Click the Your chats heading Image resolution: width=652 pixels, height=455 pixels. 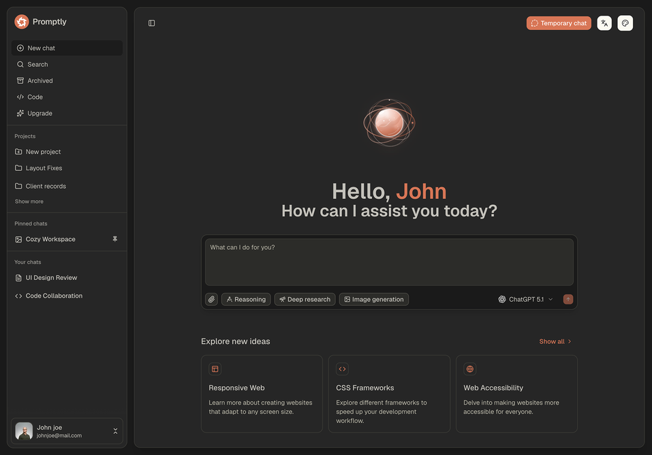pos(28,262)
